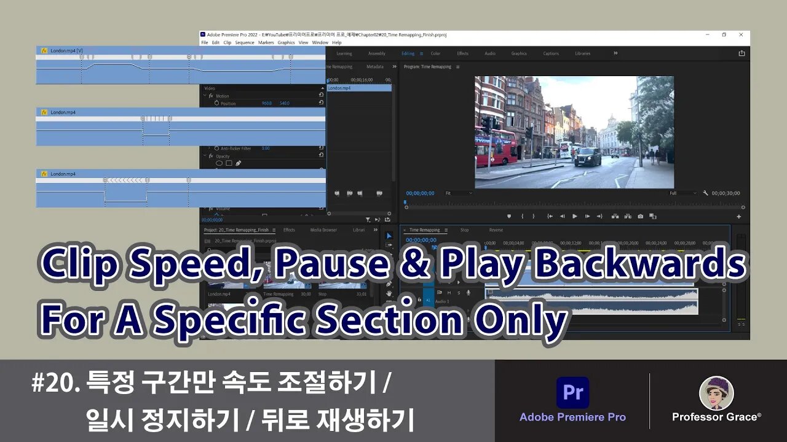Image resolution: width=787 pixels, height=442 pixels.
Task: Step forward one frame
Action: (587, 216)
